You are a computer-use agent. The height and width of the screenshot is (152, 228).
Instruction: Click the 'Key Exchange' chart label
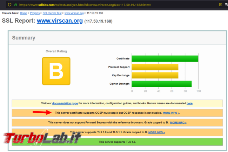pos(121,75)
